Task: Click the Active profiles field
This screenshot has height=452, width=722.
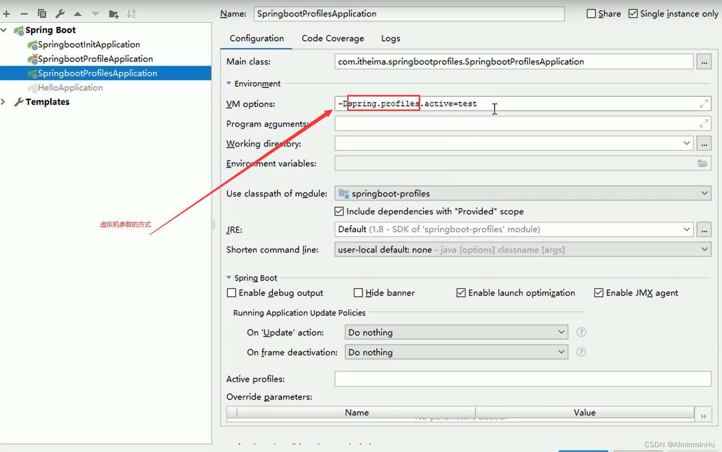Action: [523, 379]
